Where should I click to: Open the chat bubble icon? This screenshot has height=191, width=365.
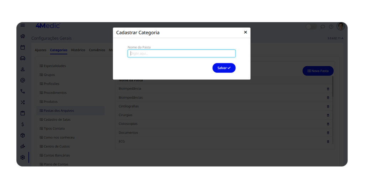pyautogui.click(x=323, y=27)
